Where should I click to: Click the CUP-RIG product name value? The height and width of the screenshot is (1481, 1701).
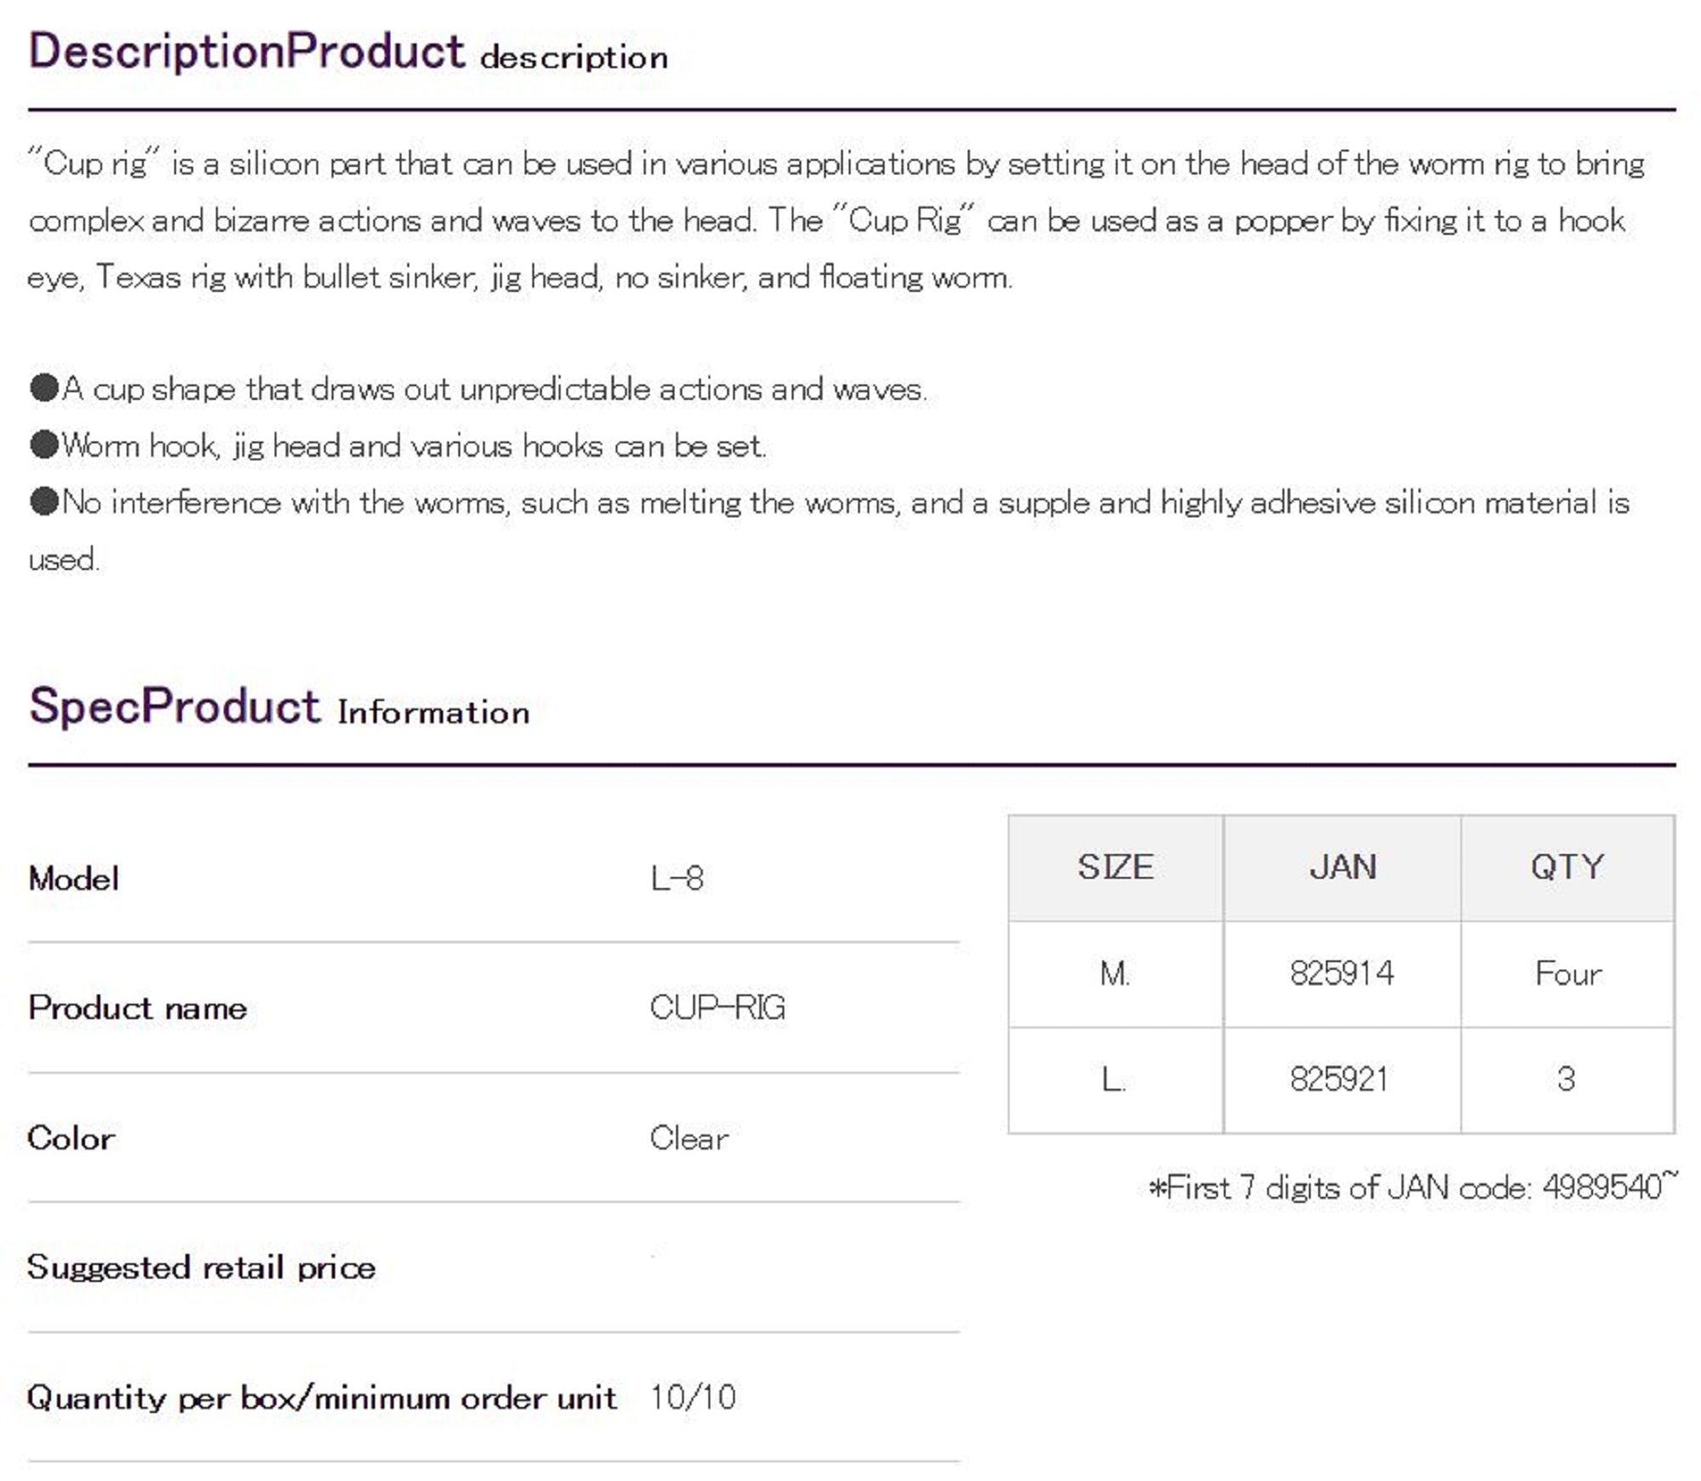(717, 1007)
